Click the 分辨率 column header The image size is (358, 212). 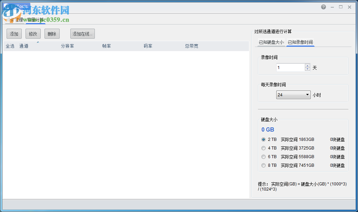pyautogui.click(x=68, y=46)
